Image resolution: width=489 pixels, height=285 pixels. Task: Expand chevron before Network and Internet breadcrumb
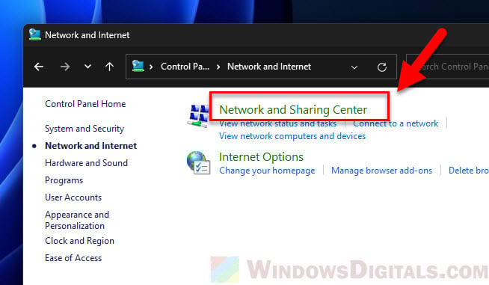pyautogui.click(x=218, y=67)
